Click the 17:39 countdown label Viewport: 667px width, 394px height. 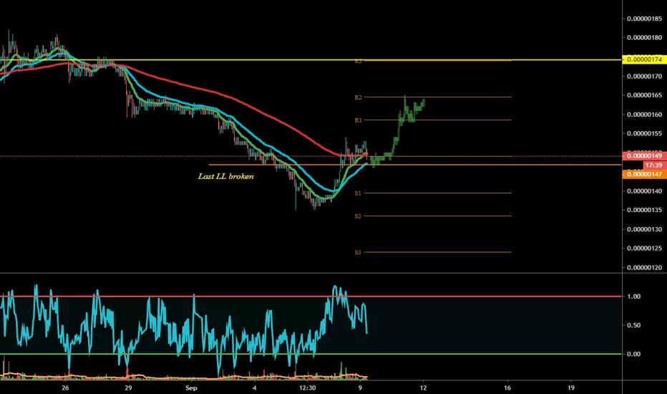[654, 165]
